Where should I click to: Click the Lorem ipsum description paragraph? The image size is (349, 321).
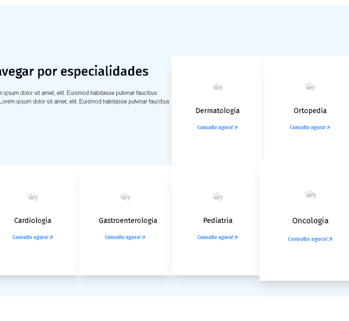tap(84, 97)
